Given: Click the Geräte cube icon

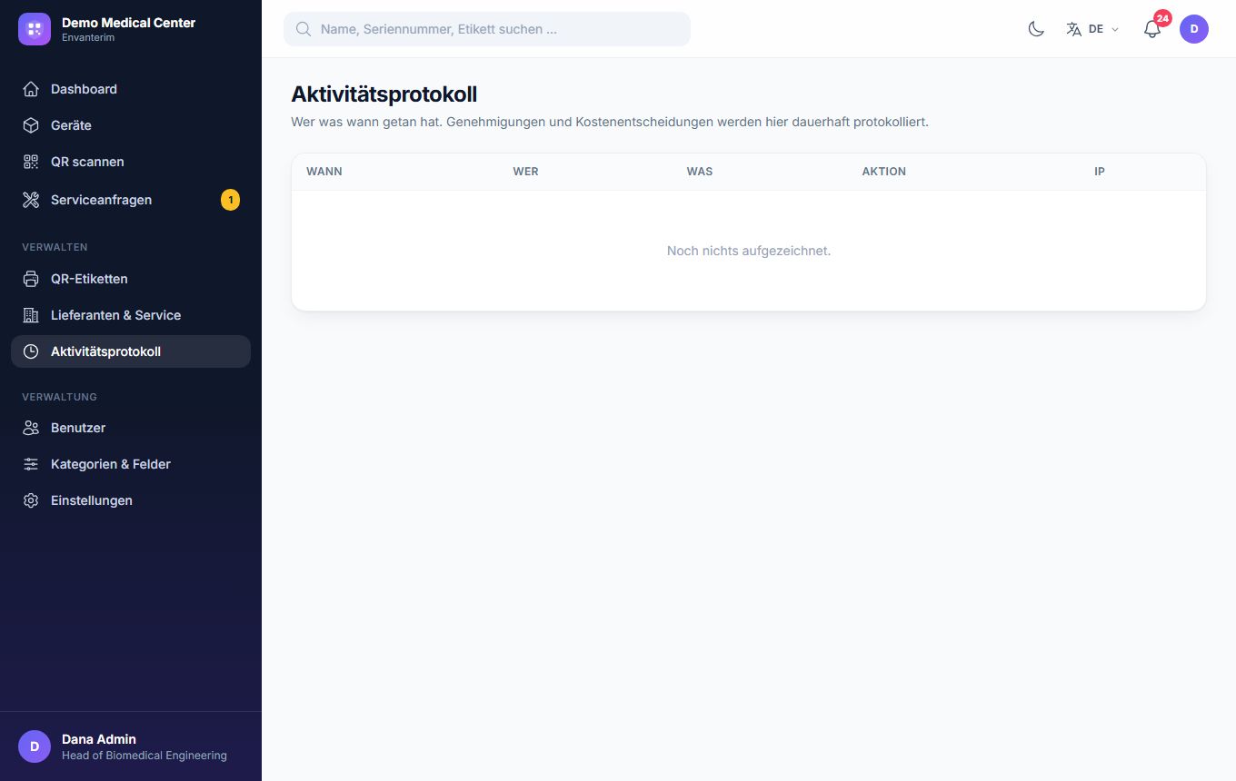Looking at the screenshot, I should [31, 125].
